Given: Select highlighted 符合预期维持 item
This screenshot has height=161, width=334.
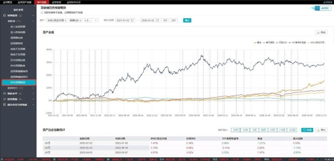Looking at the screenshot, I should pyautogui.click(x=19, y=83).
